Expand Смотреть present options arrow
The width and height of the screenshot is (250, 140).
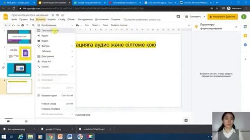[204, 17]
